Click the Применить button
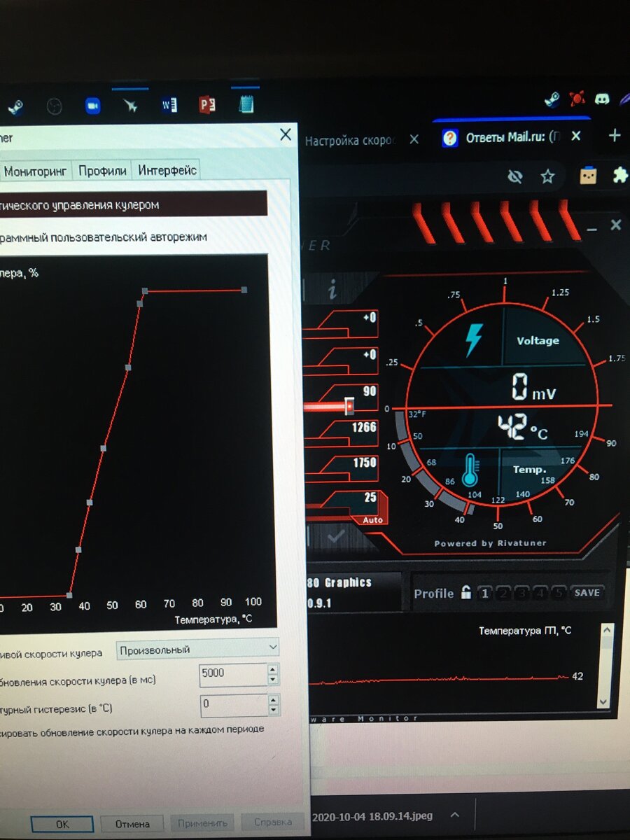This screenshot has height=840, width=630. coord(202,823)
